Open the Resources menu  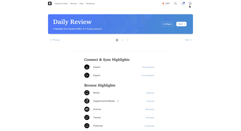point(90,4)
